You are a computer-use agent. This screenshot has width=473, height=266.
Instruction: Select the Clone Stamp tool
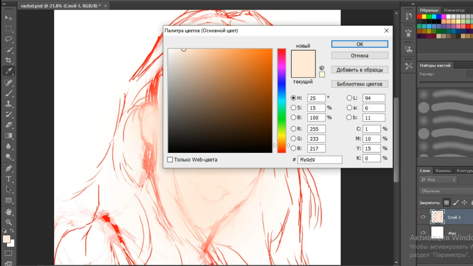(8, 104)
